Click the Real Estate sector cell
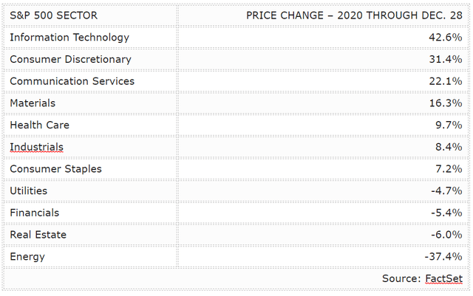 click(x=38, y=235)
